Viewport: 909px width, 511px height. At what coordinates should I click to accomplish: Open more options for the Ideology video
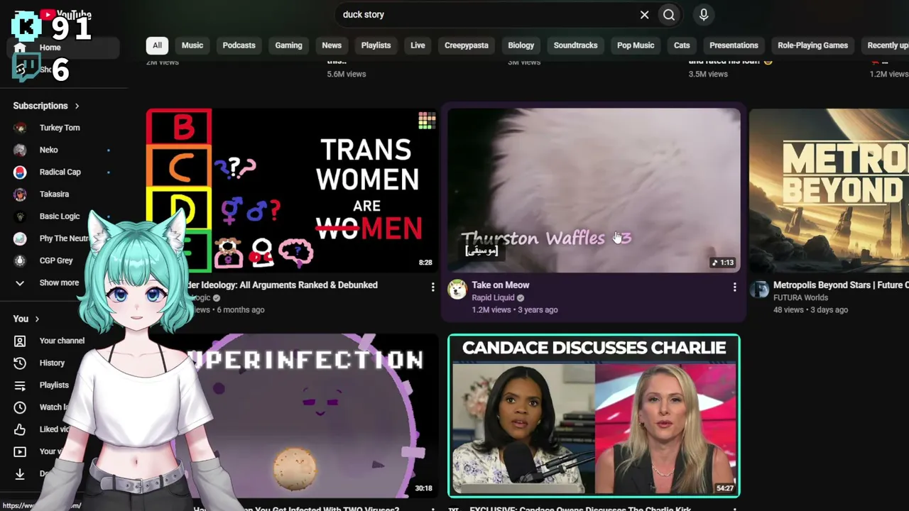pos(432,287)
